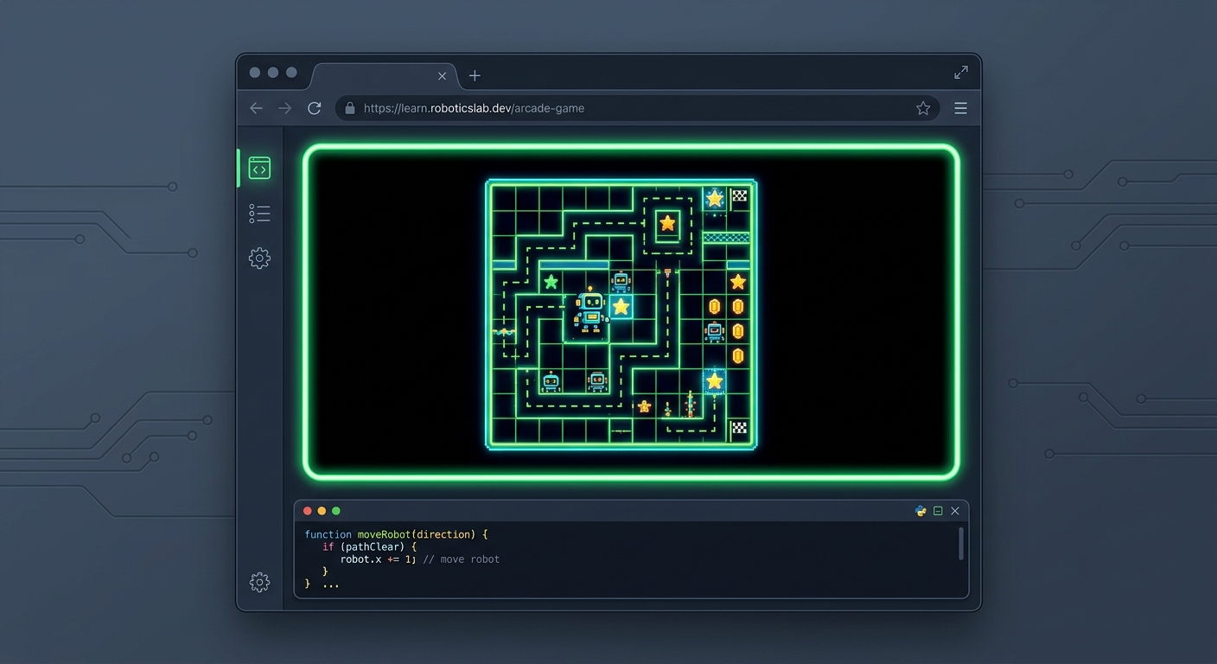Select the code editor icon in the sidebar
Viewport: 1217px width, 664px height.
click(x=259, y=167)
